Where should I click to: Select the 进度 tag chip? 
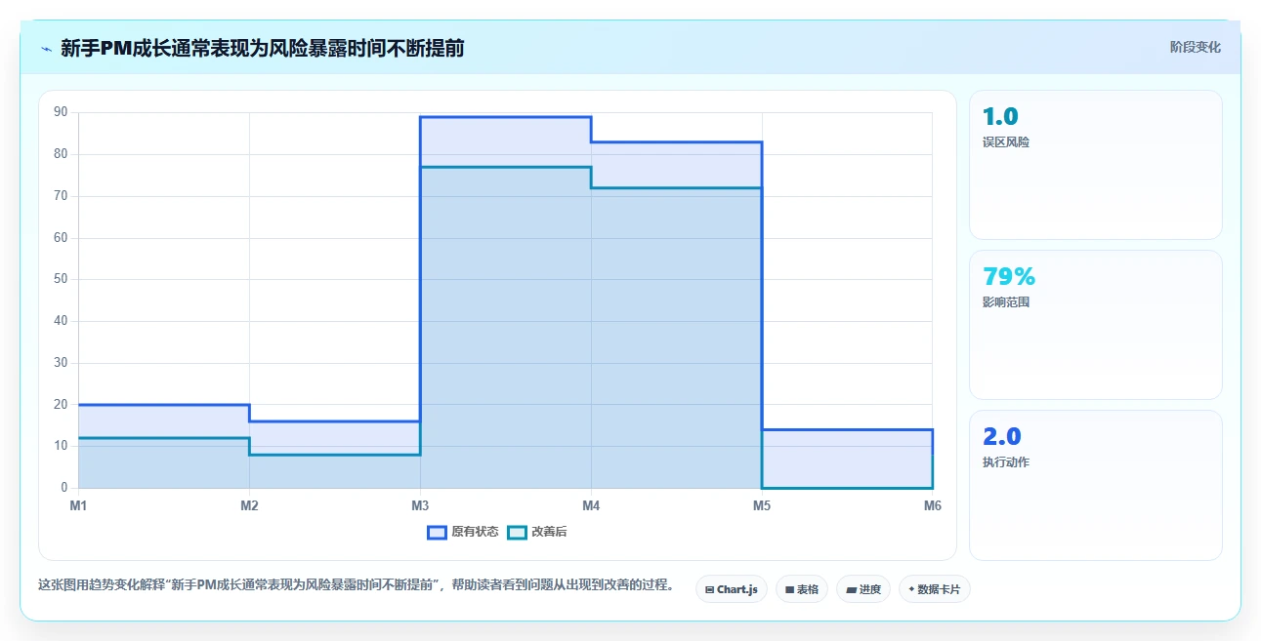[x=863, y=589]
